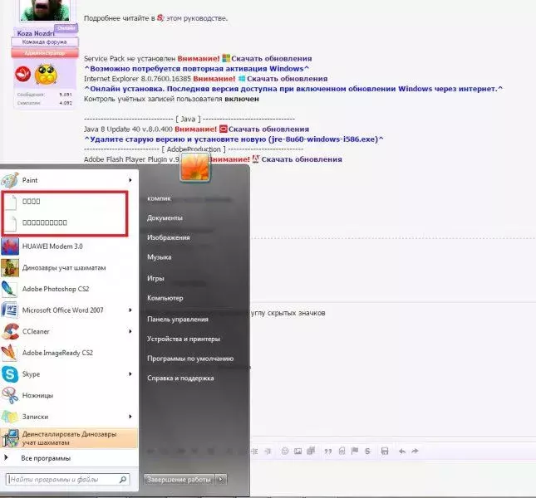
Task: Expand CCleaner jump list arrow
Action: point(130,331)
